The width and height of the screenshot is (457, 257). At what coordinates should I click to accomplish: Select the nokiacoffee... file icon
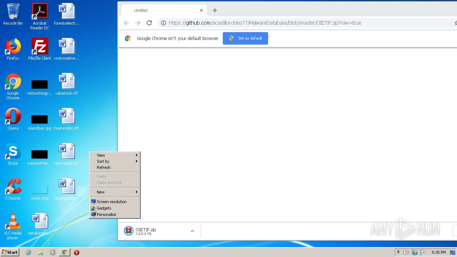click(40, 157)
